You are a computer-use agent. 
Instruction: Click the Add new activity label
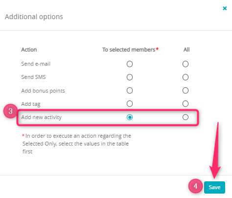[x=42, y=117]
